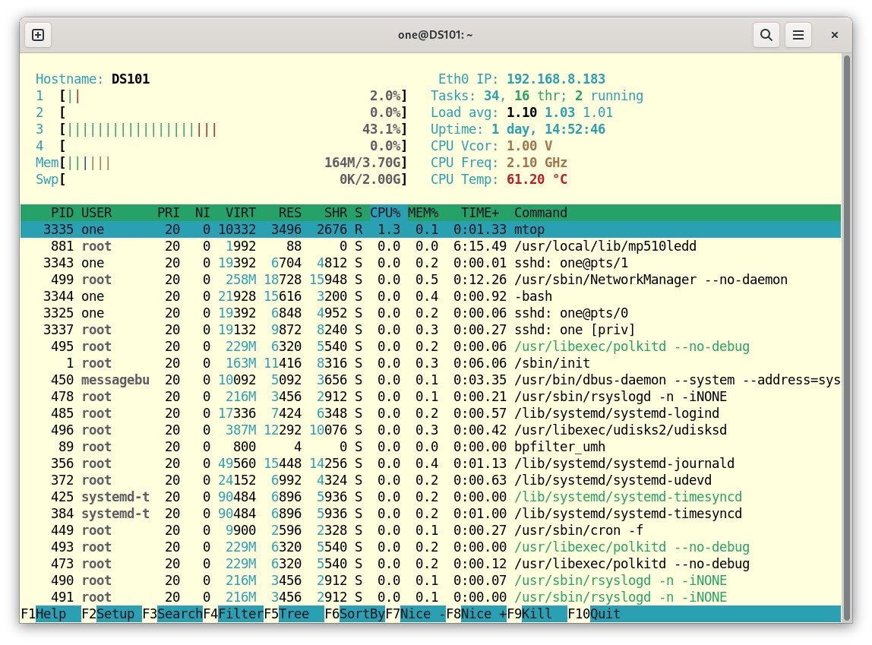This screenshot has height=645, width=872.
Task: Click the window title one@DS101: ~
Action: pyautogui.click(x=435, y=35)
